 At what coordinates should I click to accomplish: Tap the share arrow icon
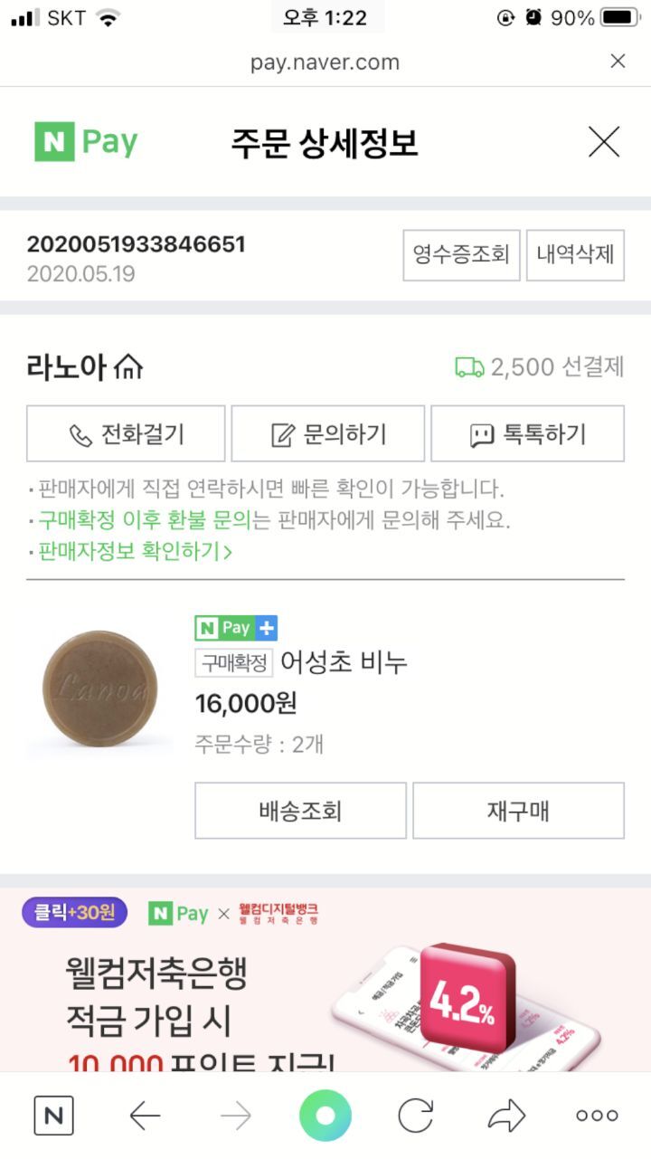(x=506, y=1116)
